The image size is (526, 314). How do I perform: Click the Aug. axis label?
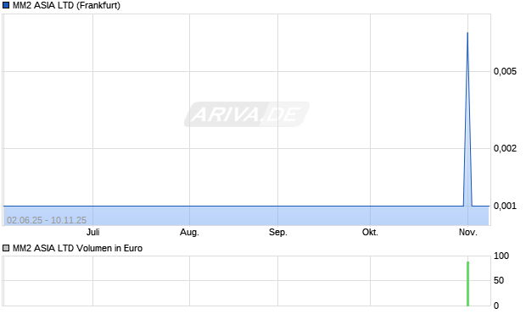[189, 232]
